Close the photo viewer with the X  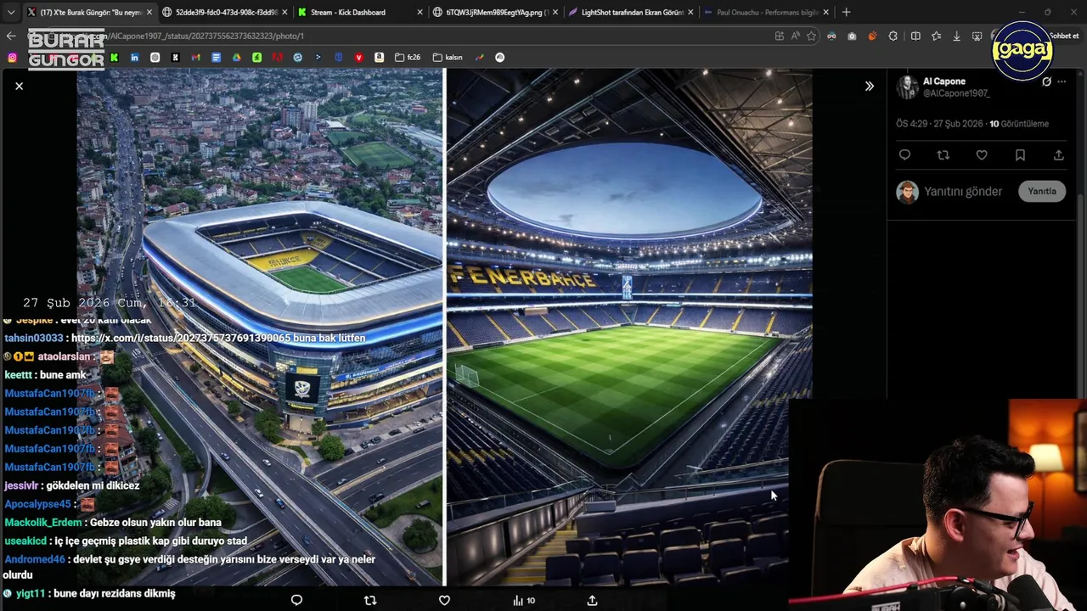[19, 86]
